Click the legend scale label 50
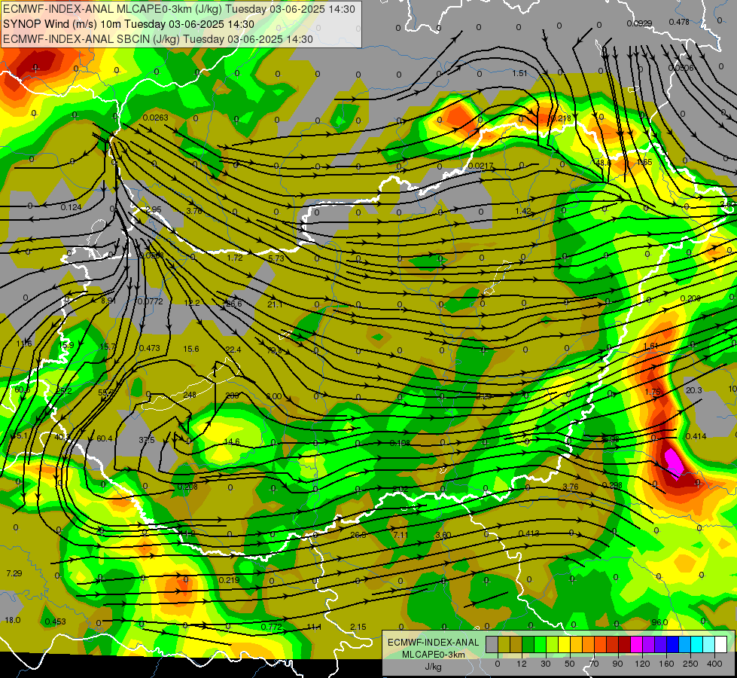Viewport: 737px width, 678px height. coord(570,664)
